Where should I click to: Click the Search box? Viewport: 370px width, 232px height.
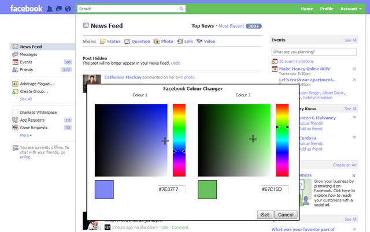127,9
